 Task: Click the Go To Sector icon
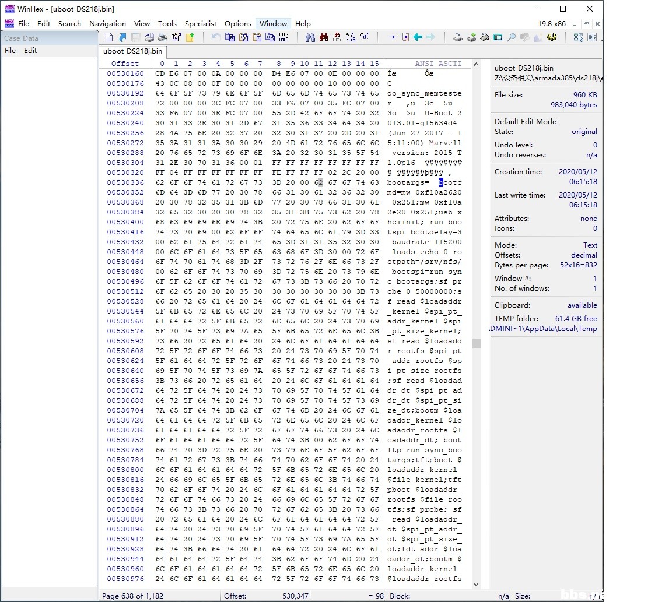[404, 38]
